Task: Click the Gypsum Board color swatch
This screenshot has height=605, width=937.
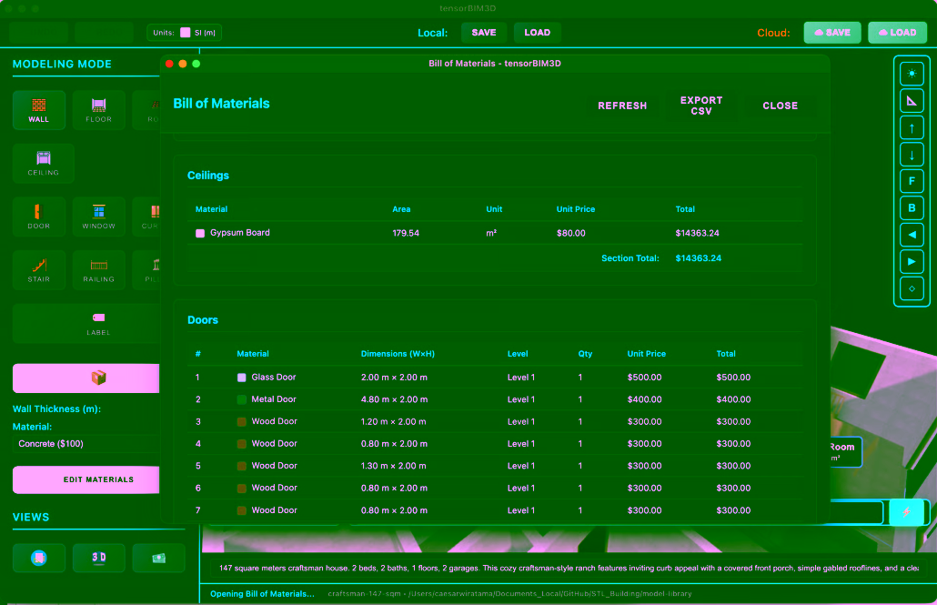Action: pos(200,233)
